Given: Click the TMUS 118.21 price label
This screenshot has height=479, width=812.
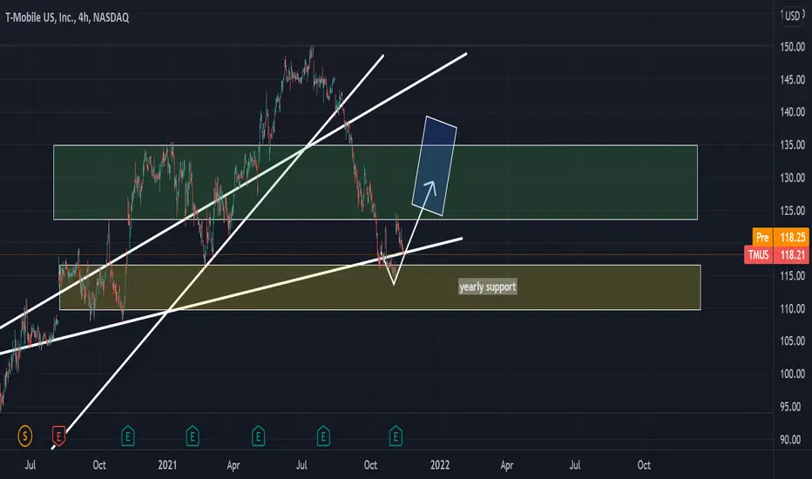Looking at the screenshot, I should pos(776,255).
